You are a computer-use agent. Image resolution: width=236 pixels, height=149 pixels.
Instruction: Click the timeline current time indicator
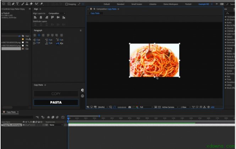(x=68, y=118)
